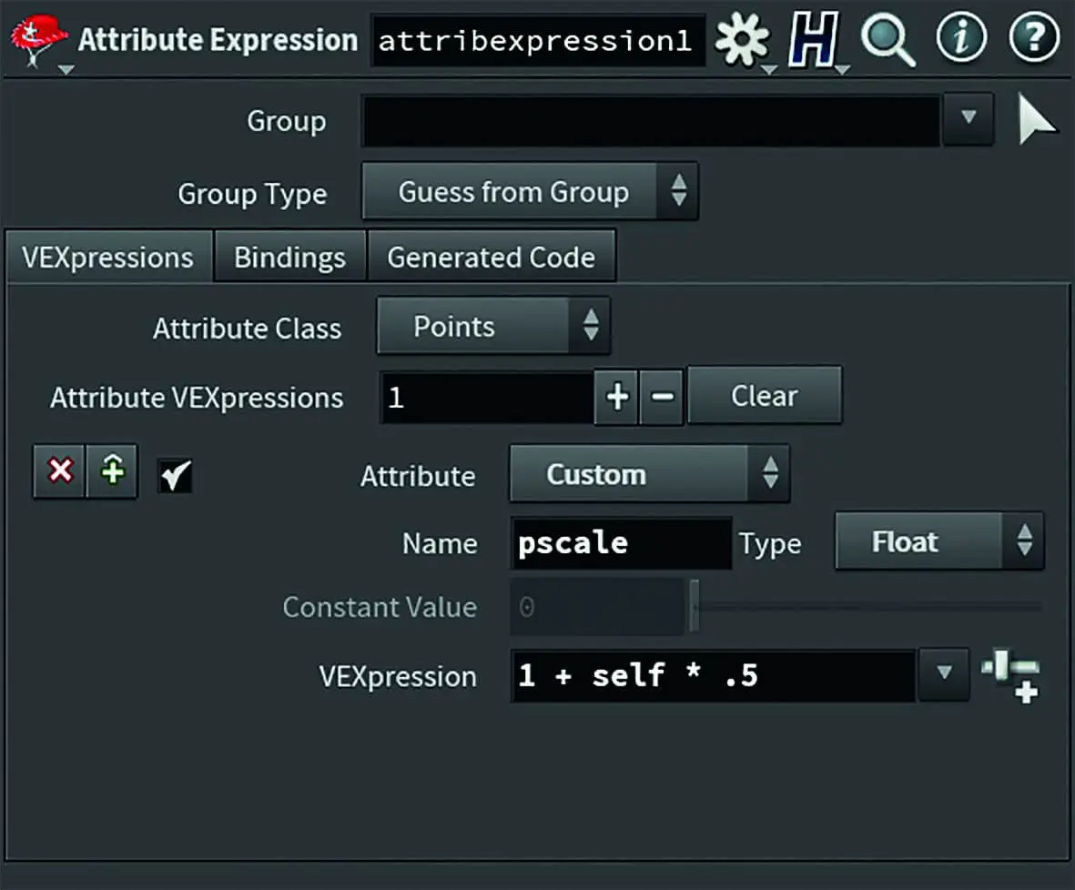This screenshot has height=890, width=1075.
Task: Click the green insert-before arrow icon
Action: coord(112,471)
